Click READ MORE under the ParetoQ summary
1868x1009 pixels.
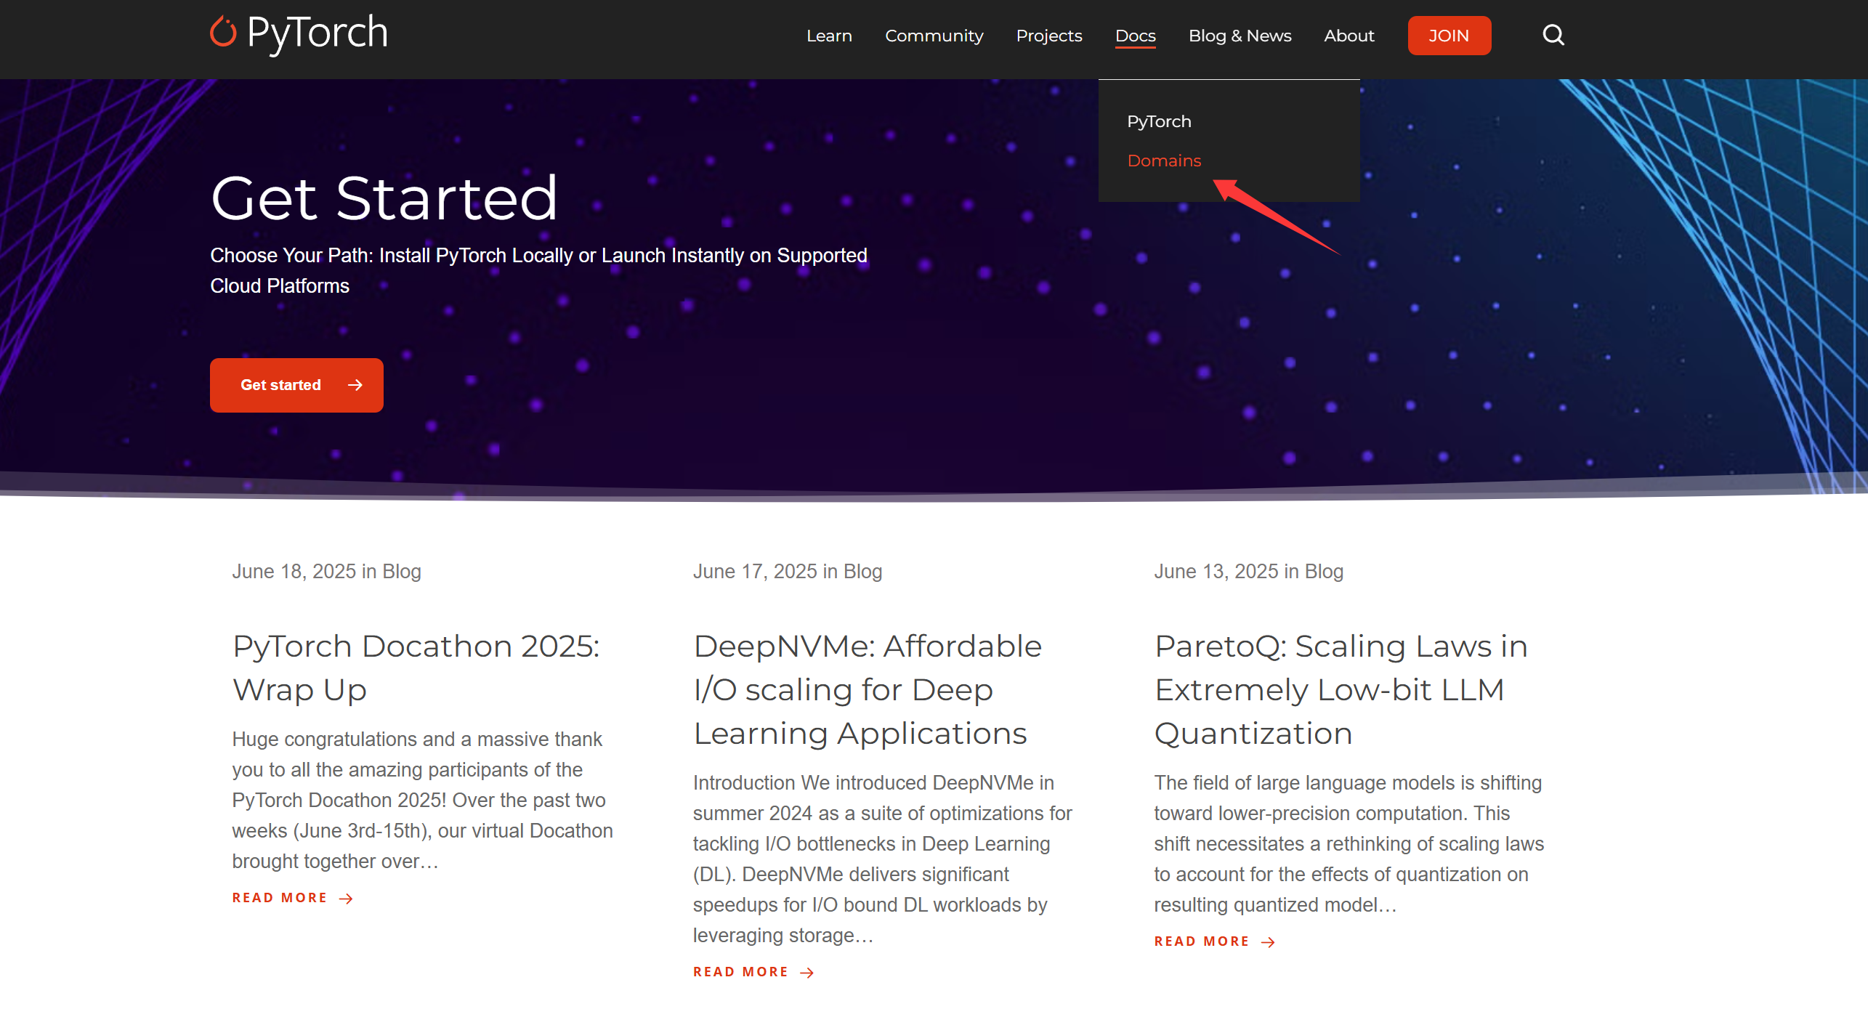point(1202,941)
